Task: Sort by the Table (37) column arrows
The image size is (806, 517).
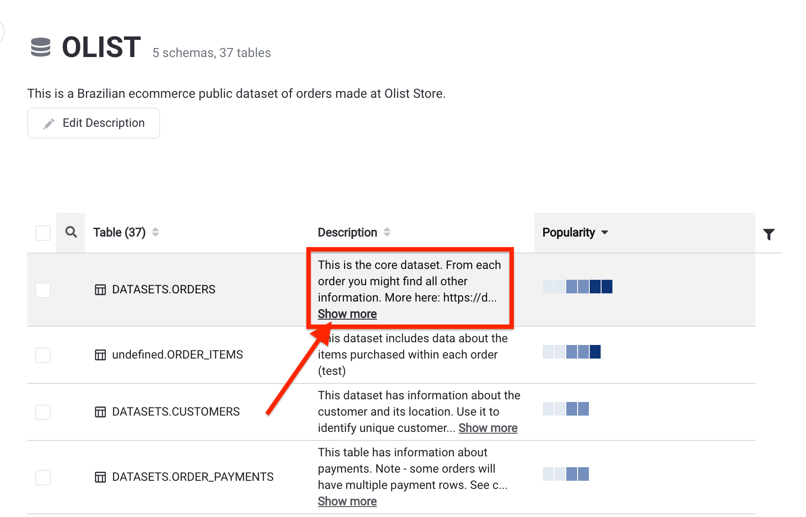Action: click(x=156, y=232)
